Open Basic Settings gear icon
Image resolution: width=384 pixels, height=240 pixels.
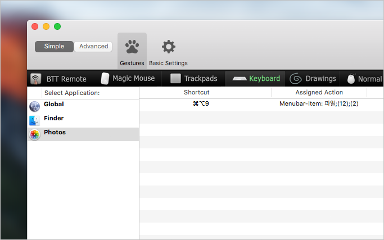point(169,47)
